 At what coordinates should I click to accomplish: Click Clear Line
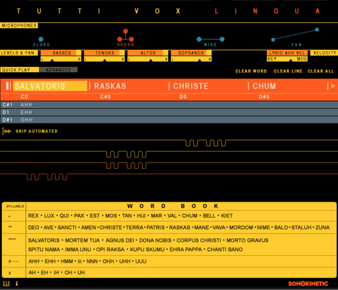288,71
